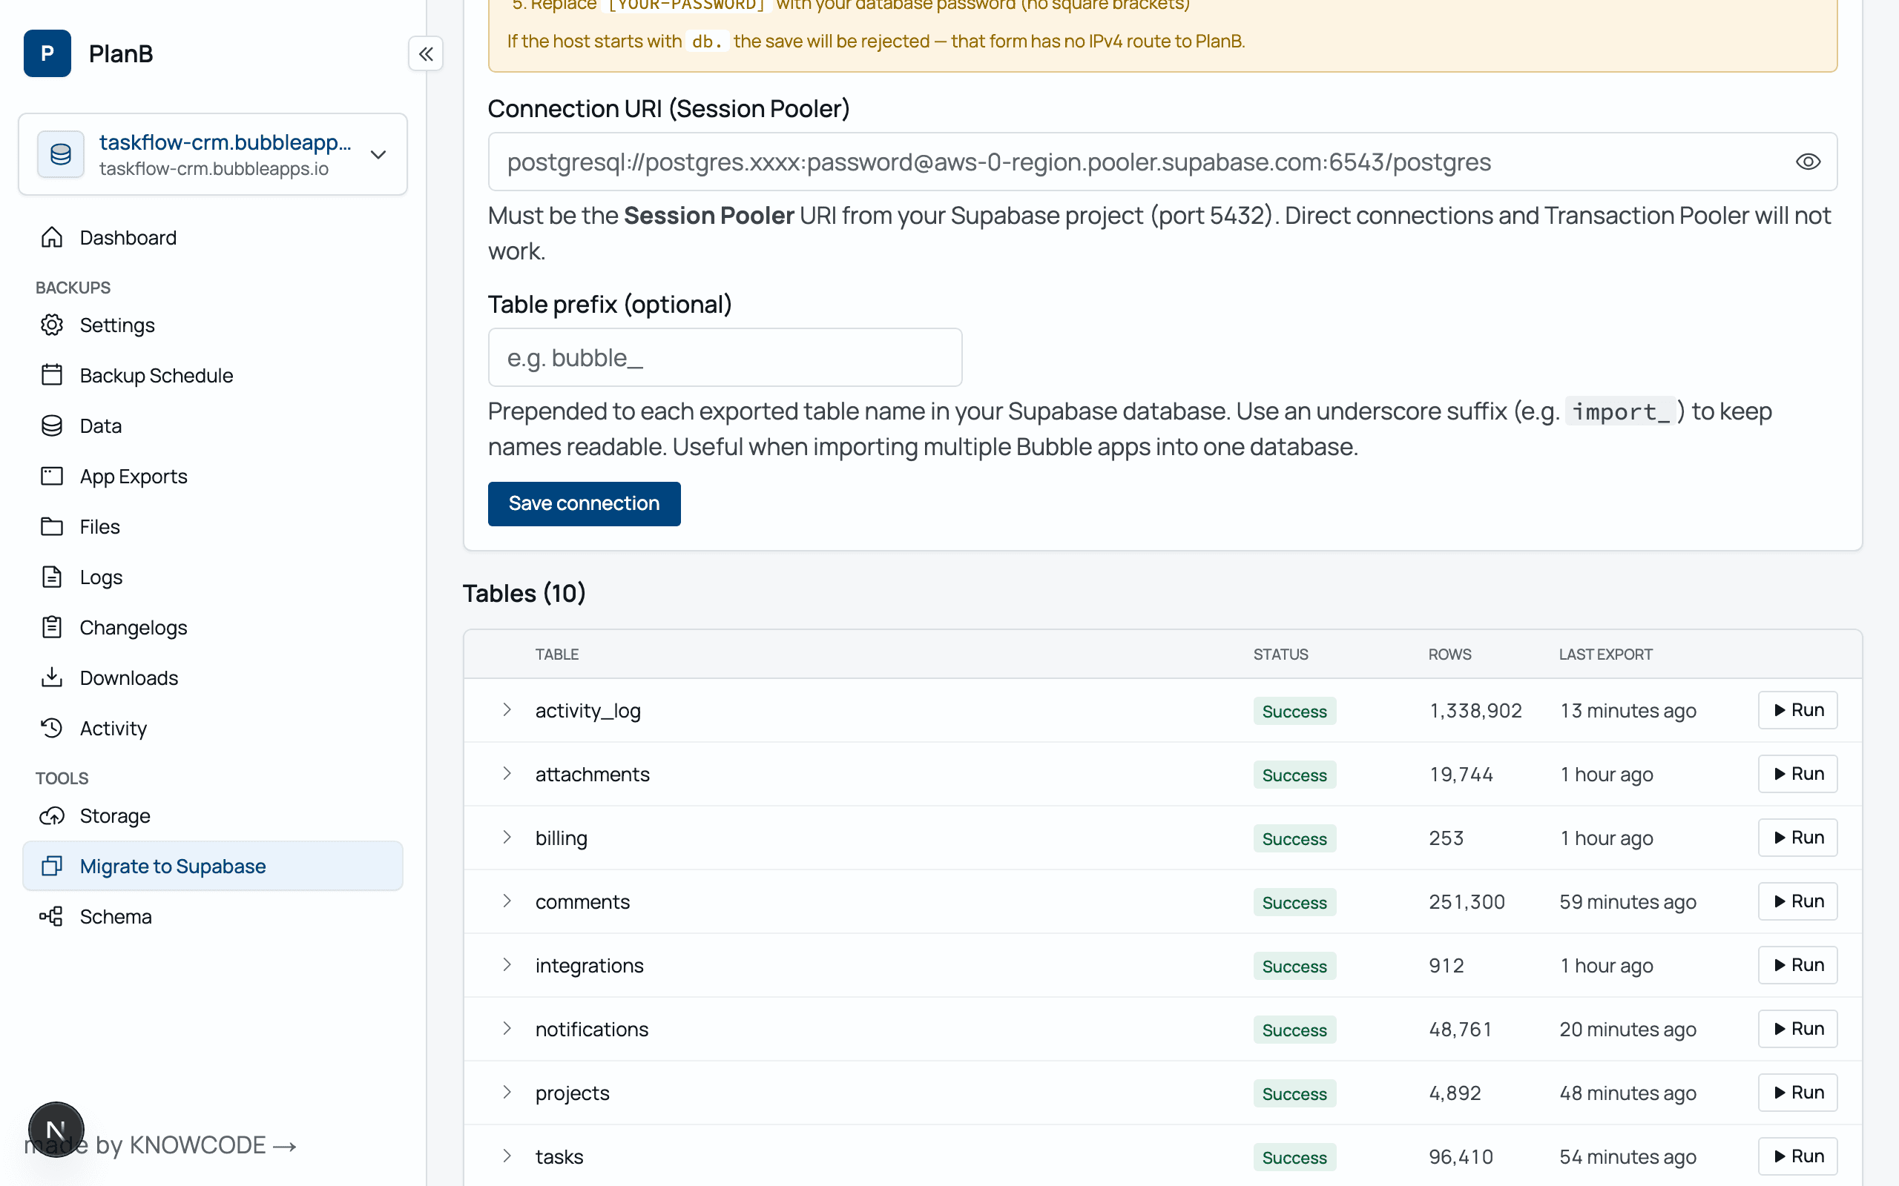Click the Changelogs clipboard icon

click(52, 627)
